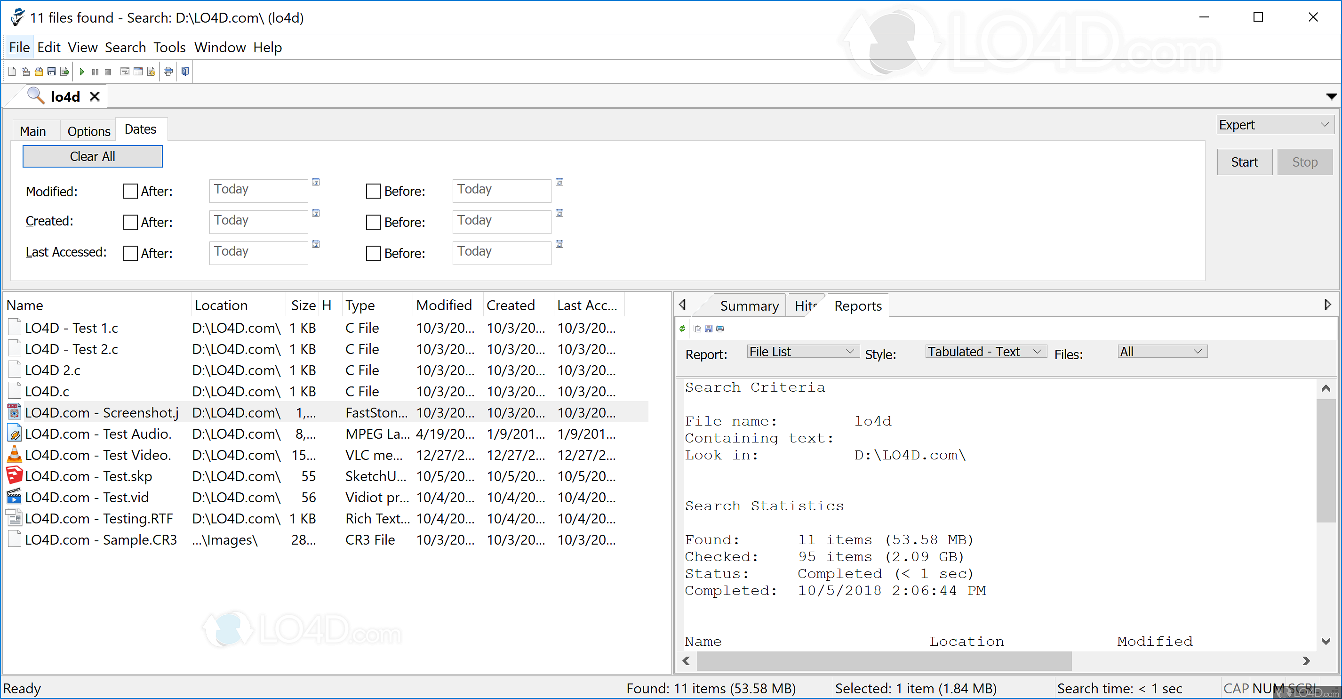Stop search with the toolbar square icon

108,72
